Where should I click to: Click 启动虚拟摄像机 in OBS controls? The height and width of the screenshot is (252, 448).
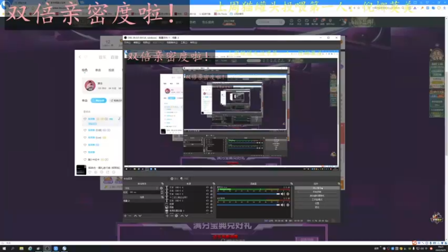[317, 195]
